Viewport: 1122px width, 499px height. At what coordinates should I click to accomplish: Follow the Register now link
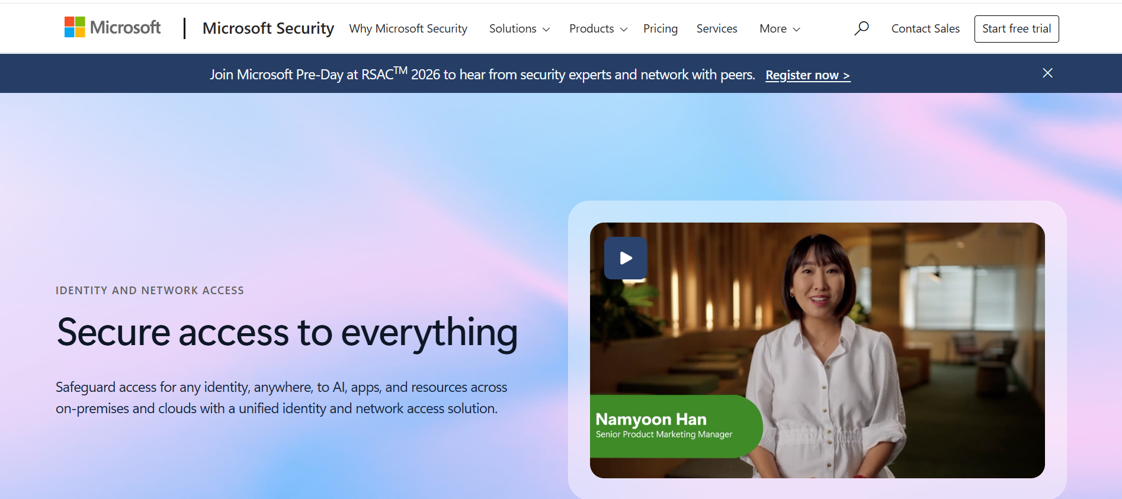tap(808, 75)
